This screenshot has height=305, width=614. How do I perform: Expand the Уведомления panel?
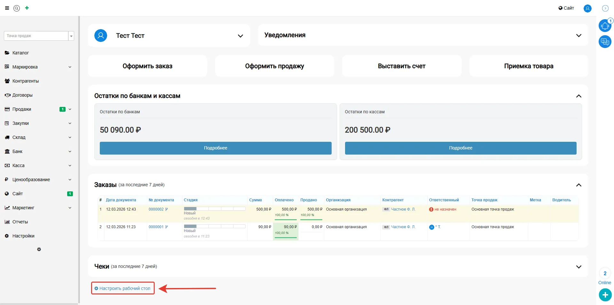click(x=579, y=36)
